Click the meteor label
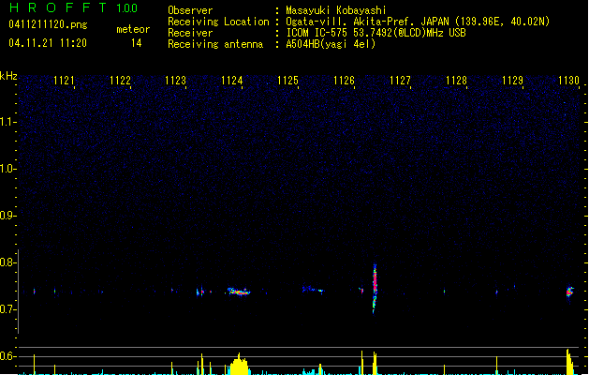The height and width of the screenshot is (375, 589). click(133, 29)
